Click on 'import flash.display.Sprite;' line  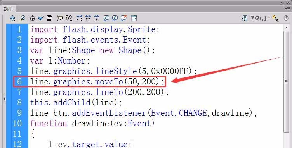95,29
